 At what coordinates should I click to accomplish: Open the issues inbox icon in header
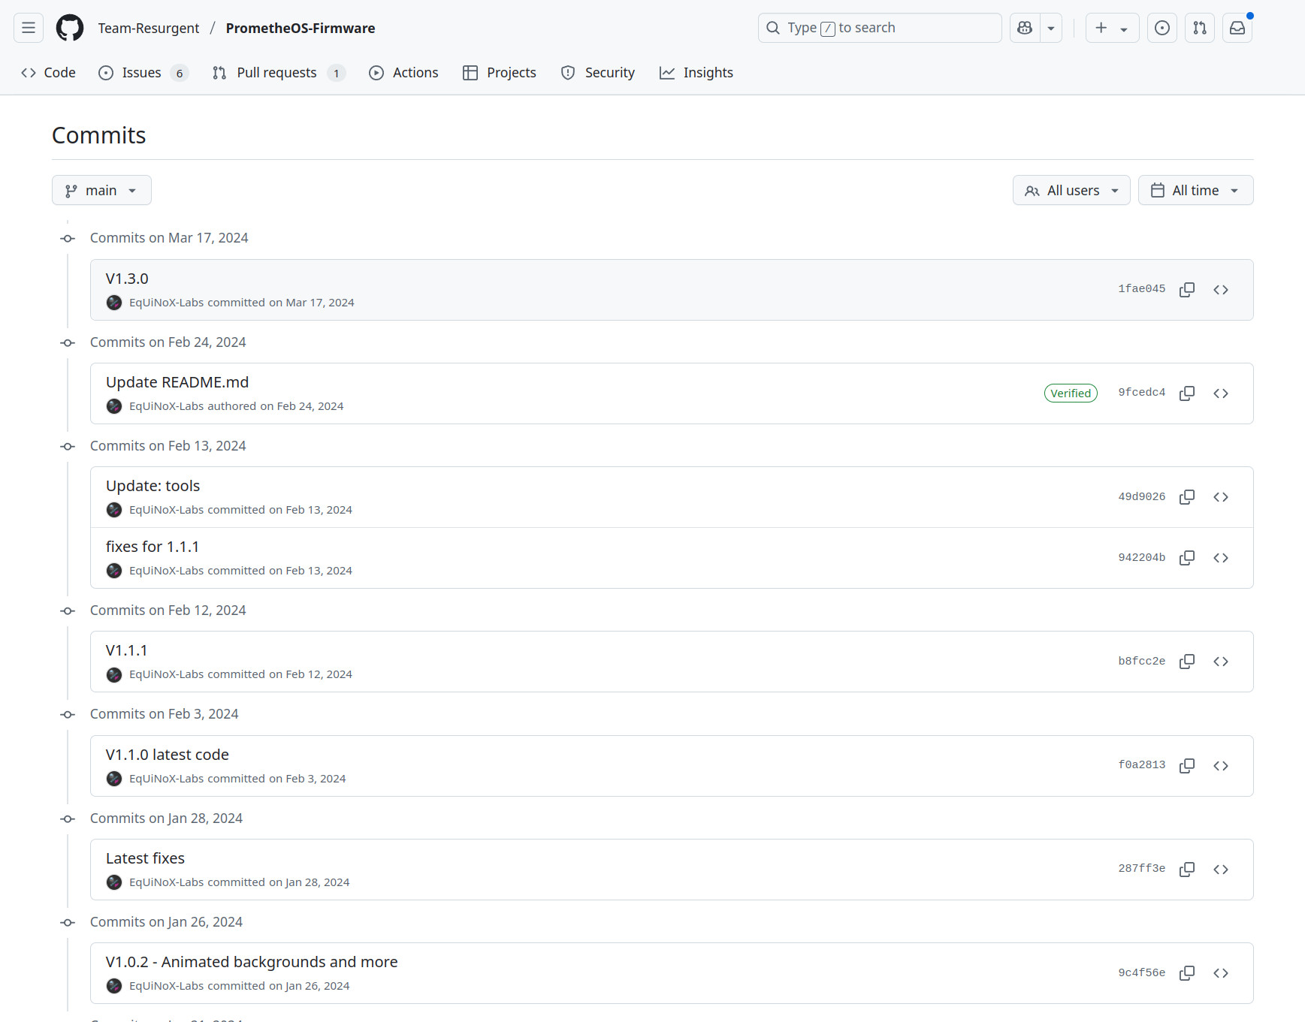click(1162, 28)
